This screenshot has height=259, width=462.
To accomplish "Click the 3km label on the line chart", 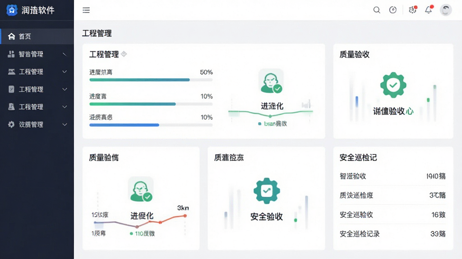I will click(x=183, y=208).
